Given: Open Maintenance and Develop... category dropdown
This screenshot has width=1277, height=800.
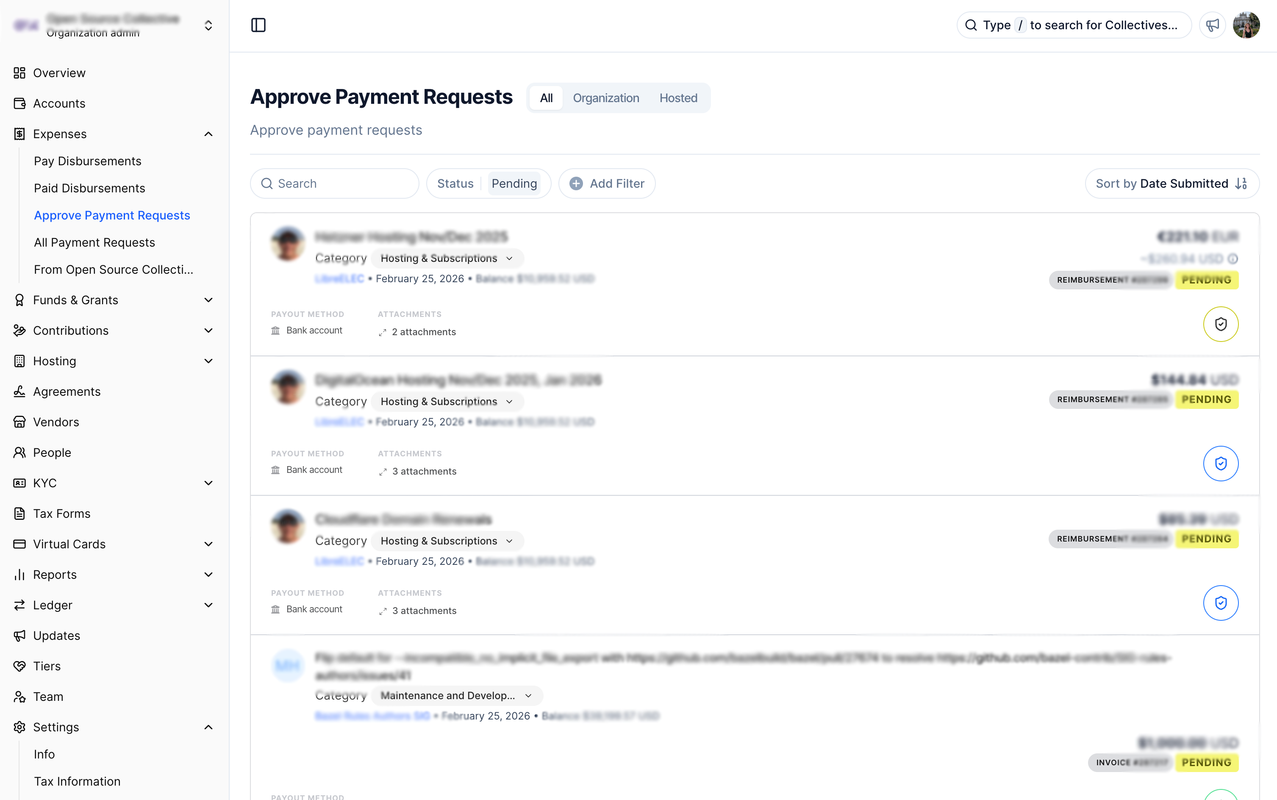Looking at the screenshot, I should tap(456, 695).
